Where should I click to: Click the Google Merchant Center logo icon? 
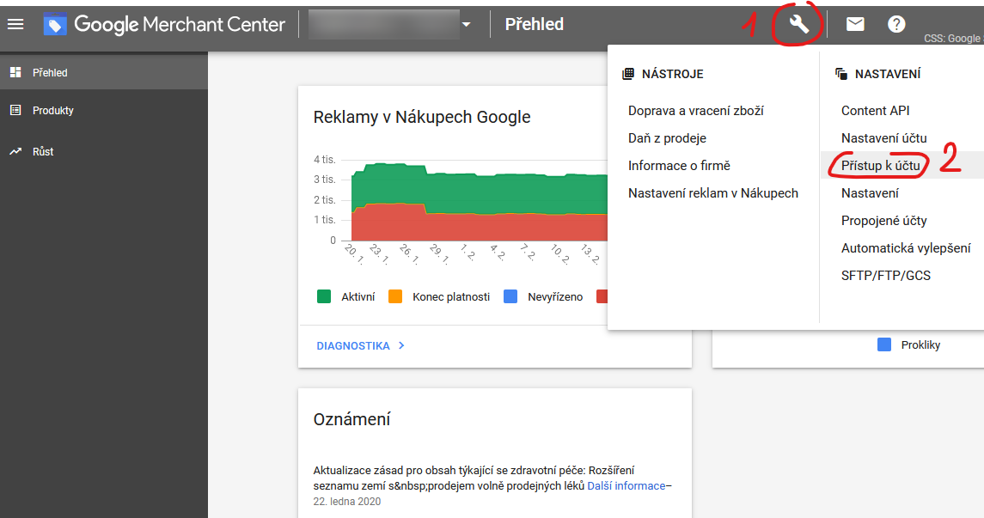(55, 24)
